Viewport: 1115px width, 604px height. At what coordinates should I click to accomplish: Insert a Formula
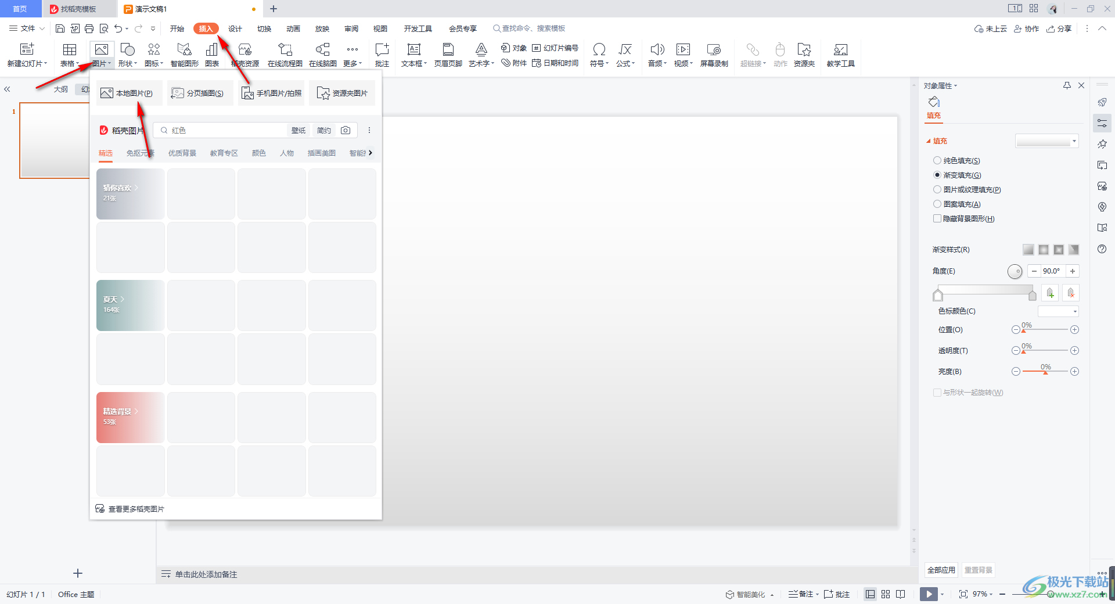coord(625,55)
